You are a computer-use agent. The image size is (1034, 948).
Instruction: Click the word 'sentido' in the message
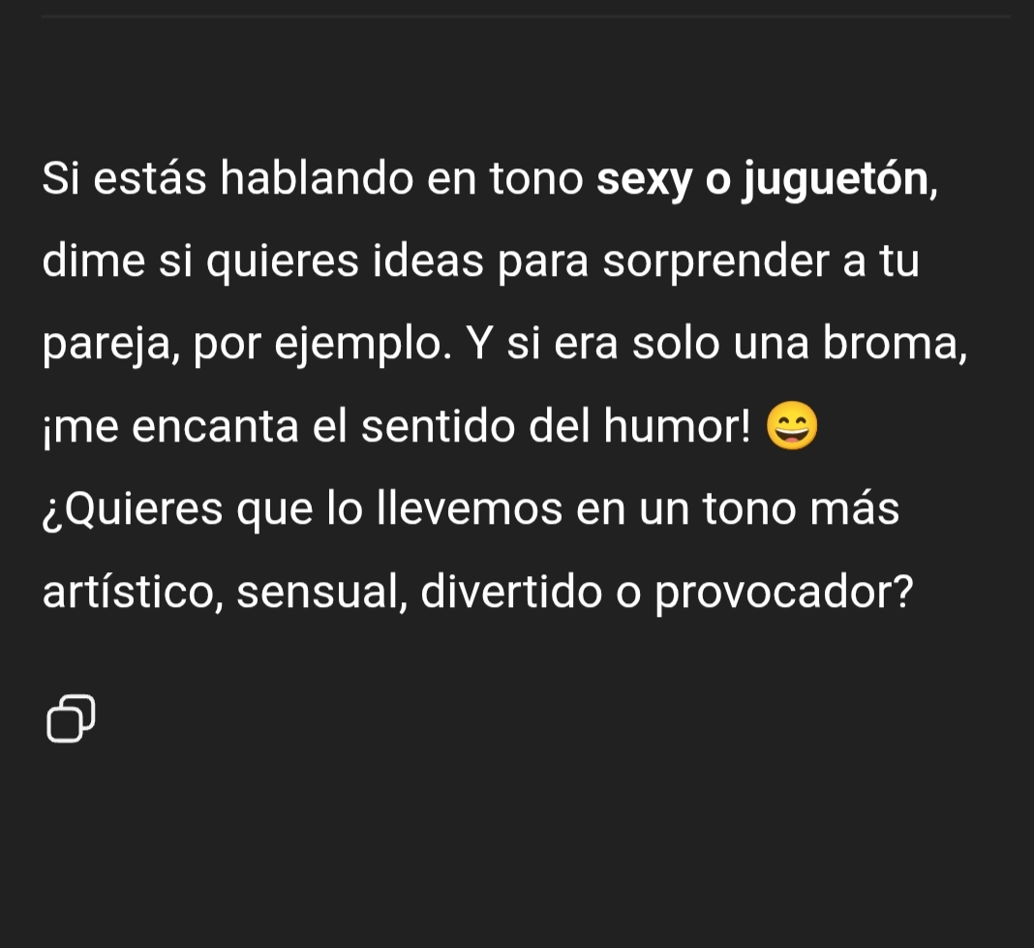coord(438,426)
